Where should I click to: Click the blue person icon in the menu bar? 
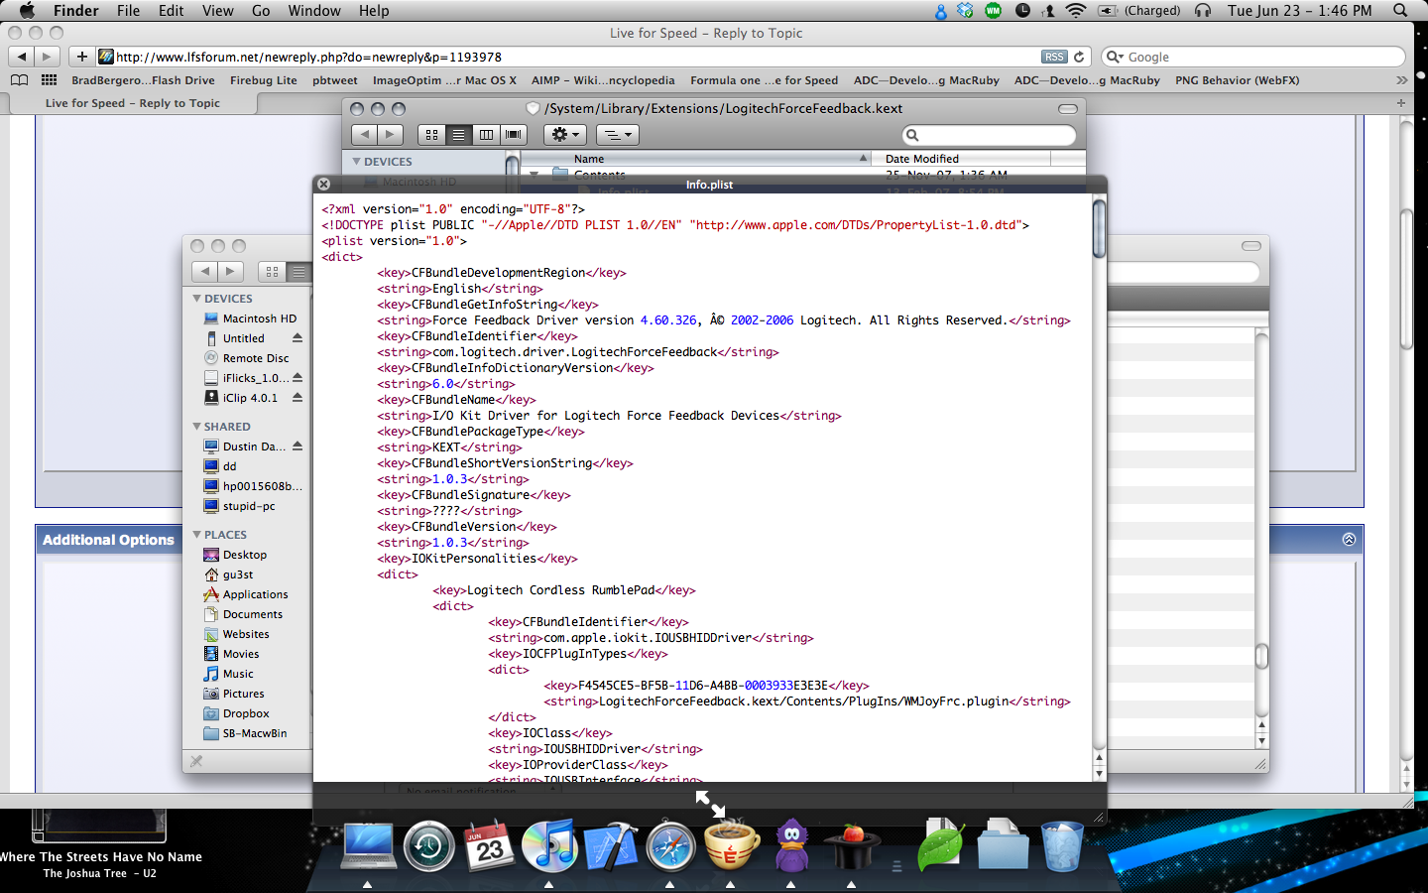pos(940,11)
